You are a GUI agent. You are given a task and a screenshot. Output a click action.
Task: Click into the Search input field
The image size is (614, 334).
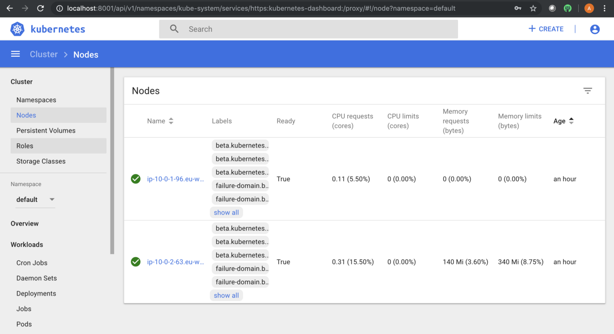pyautogui.click(x=317, y=29)
